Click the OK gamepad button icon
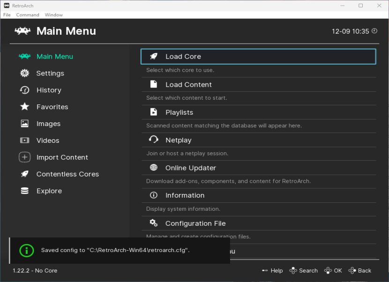The image size is (389, 282). [x=328, y=271]
